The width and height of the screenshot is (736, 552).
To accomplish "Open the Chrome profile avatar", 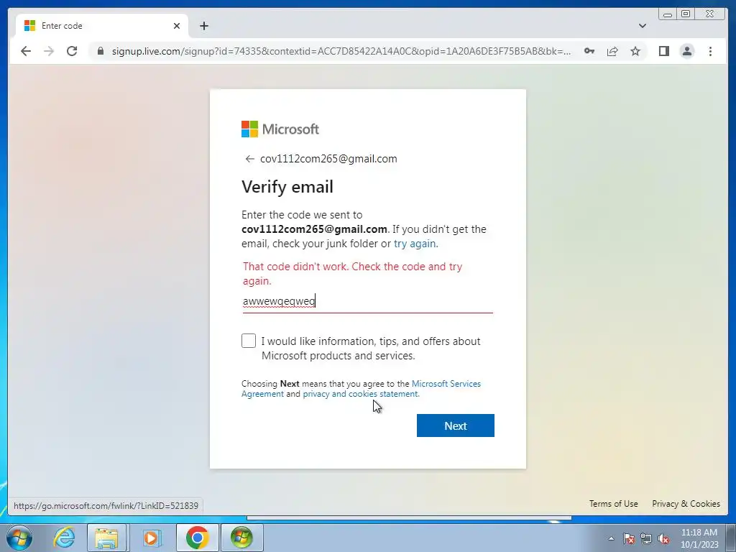I will [686, 51].
